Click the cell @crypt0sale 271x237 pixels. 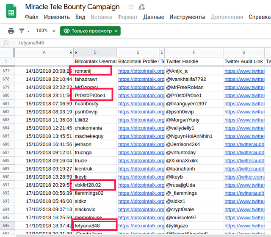pyautogui.click(x=194, y=209)
